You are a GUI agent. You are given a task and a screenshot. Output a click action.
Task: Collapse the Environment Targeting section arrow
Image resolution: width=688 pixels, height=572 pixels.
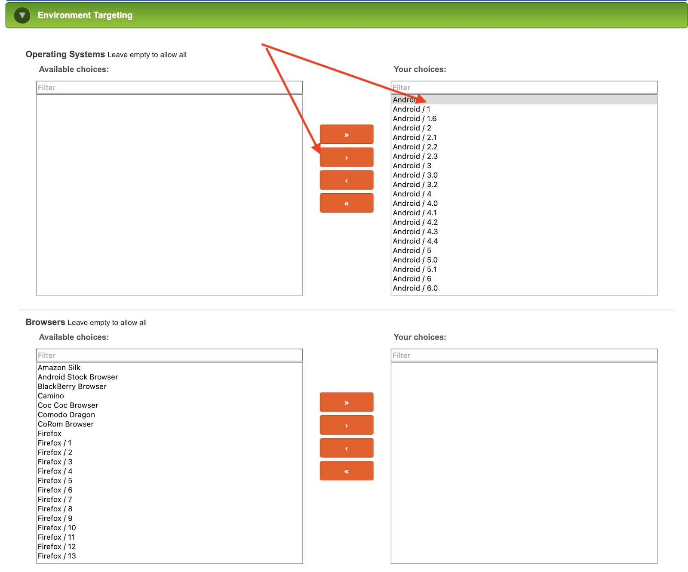click(22, 15)
